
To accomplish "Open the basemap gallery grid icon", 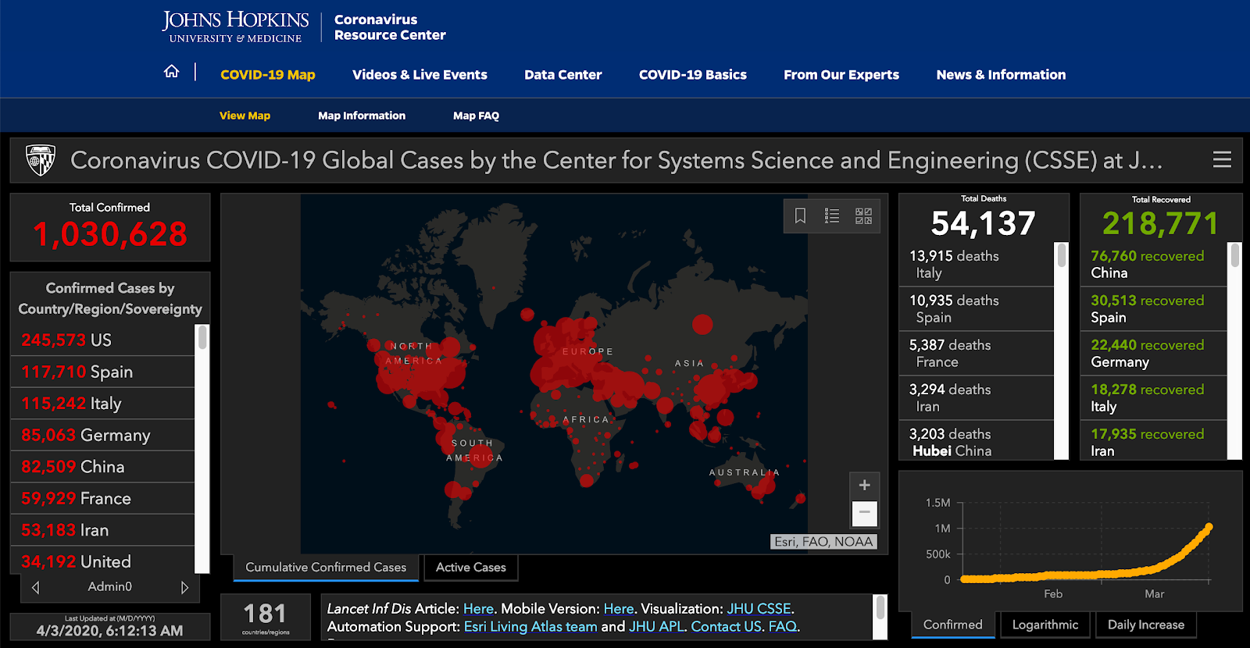I will [863, 215].
